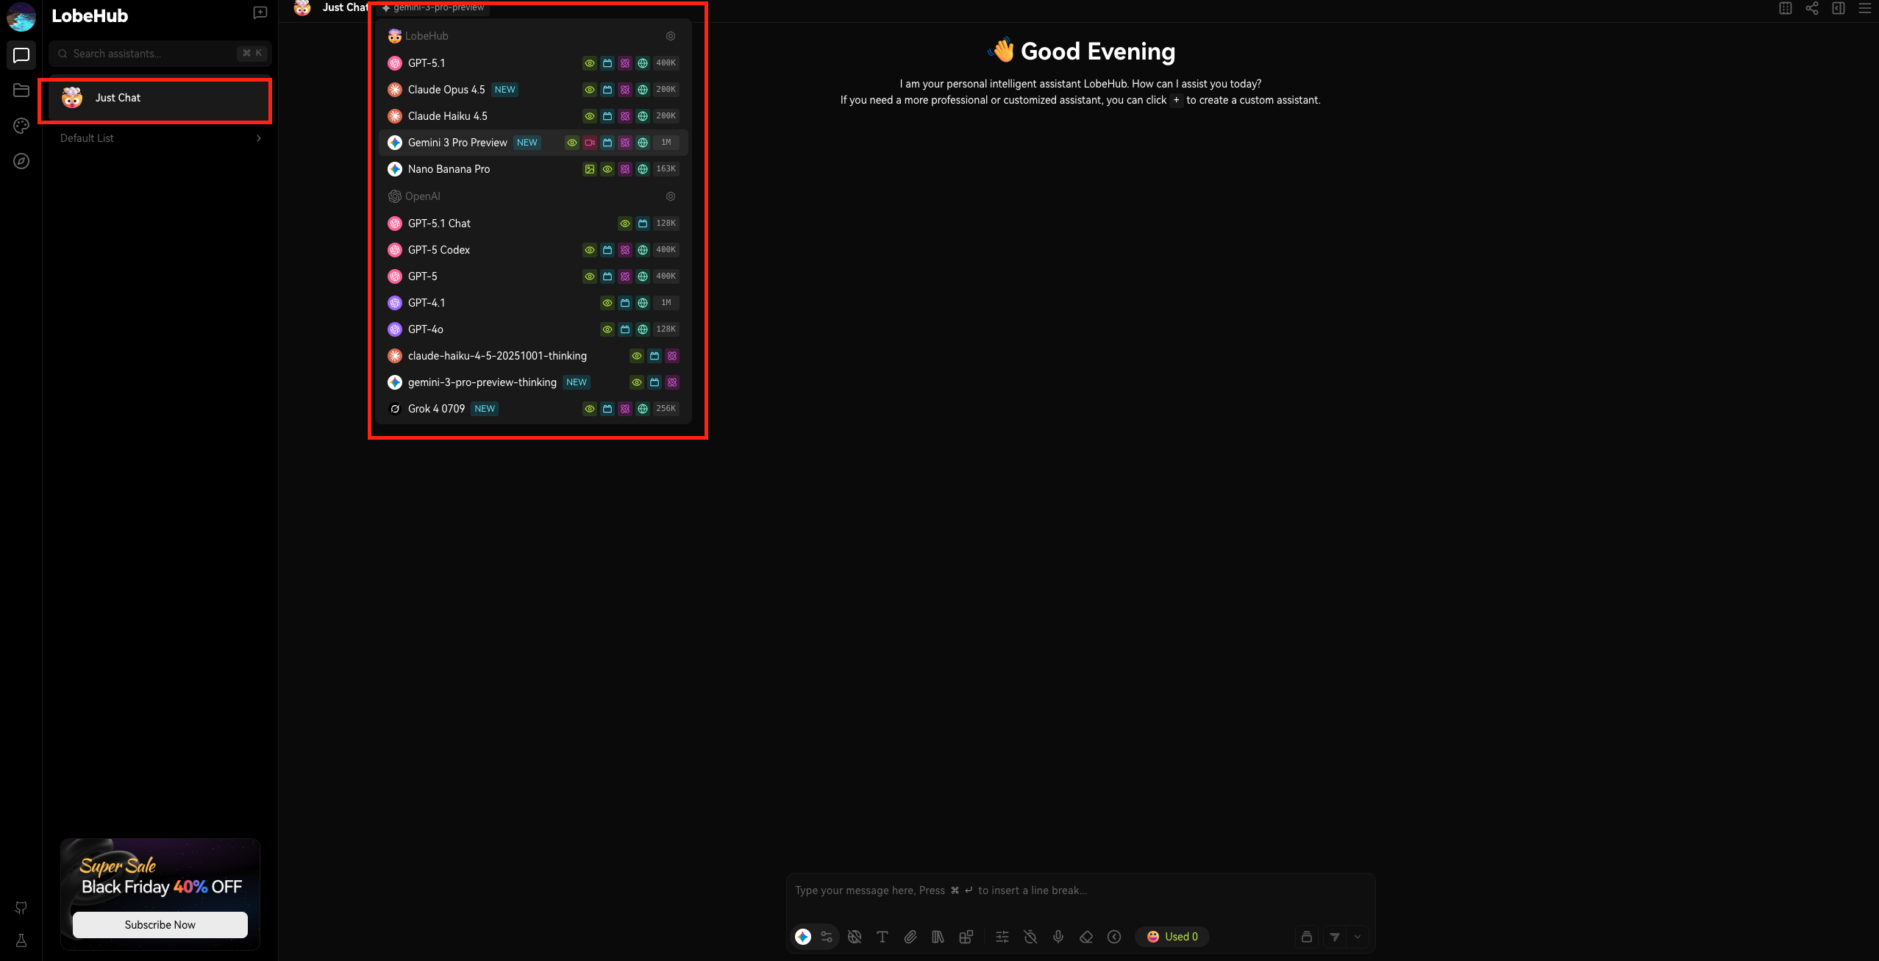
Task: Open the model parameters sliders icon
Action: pos(1002,936)
